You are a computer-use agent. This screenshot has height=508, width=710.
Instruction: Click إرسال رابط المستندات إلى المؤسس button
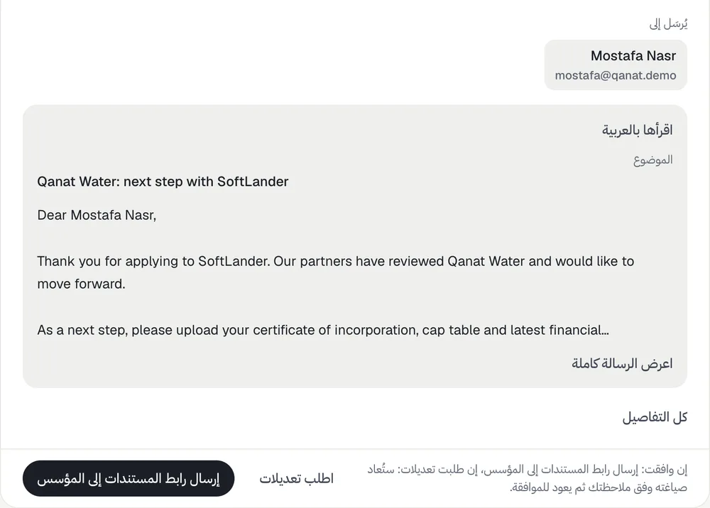[x=128, y=478]
